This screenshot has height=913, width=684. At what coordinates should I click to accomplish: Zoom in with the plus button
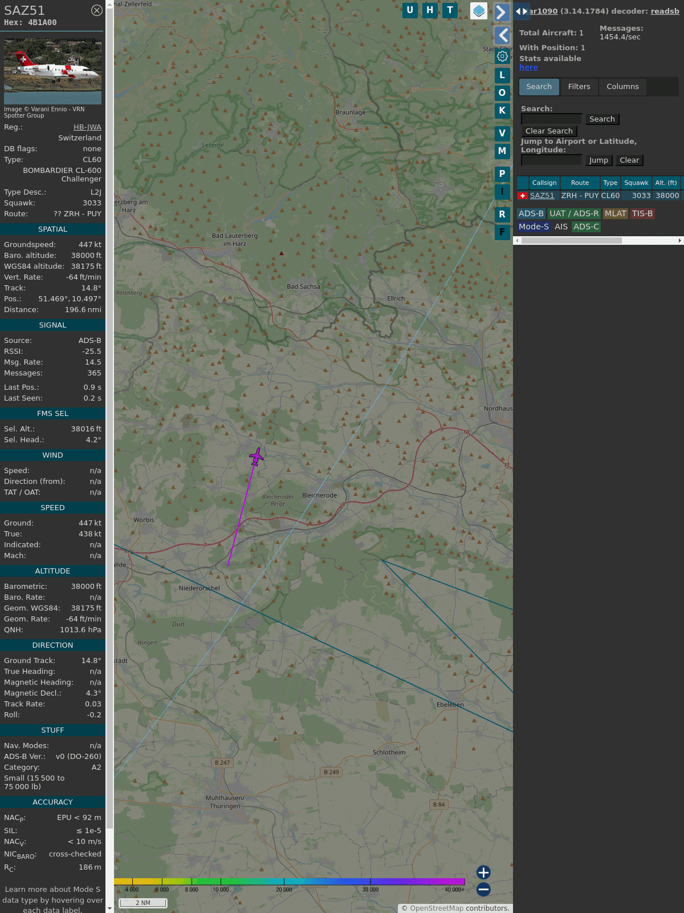(x=483, y=872)
